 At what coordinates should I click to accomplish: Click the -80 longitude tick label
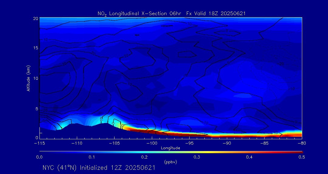click(x=302, y=143)
